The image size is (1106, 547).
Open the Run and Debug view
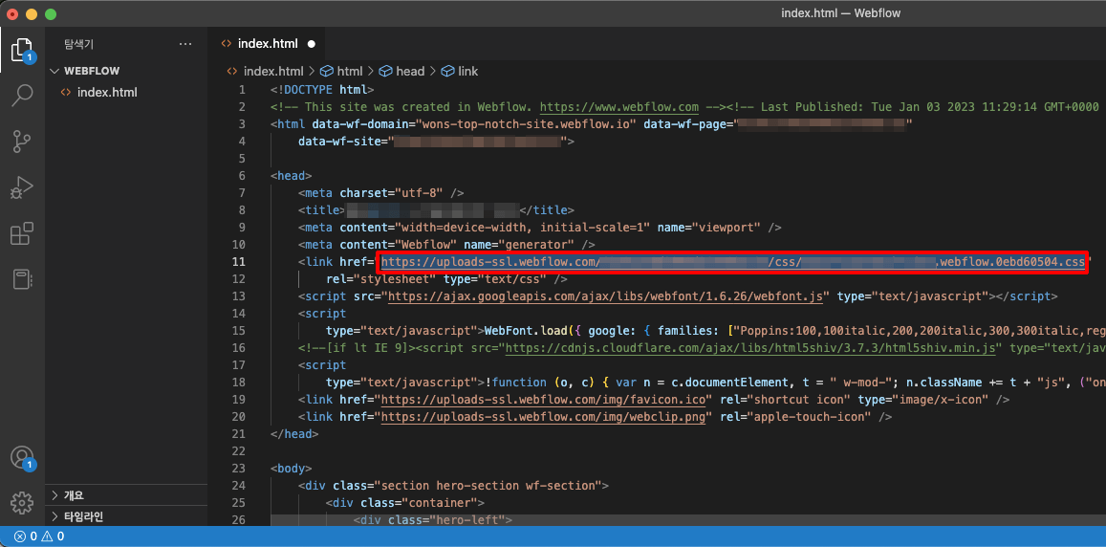pos(23,187)
